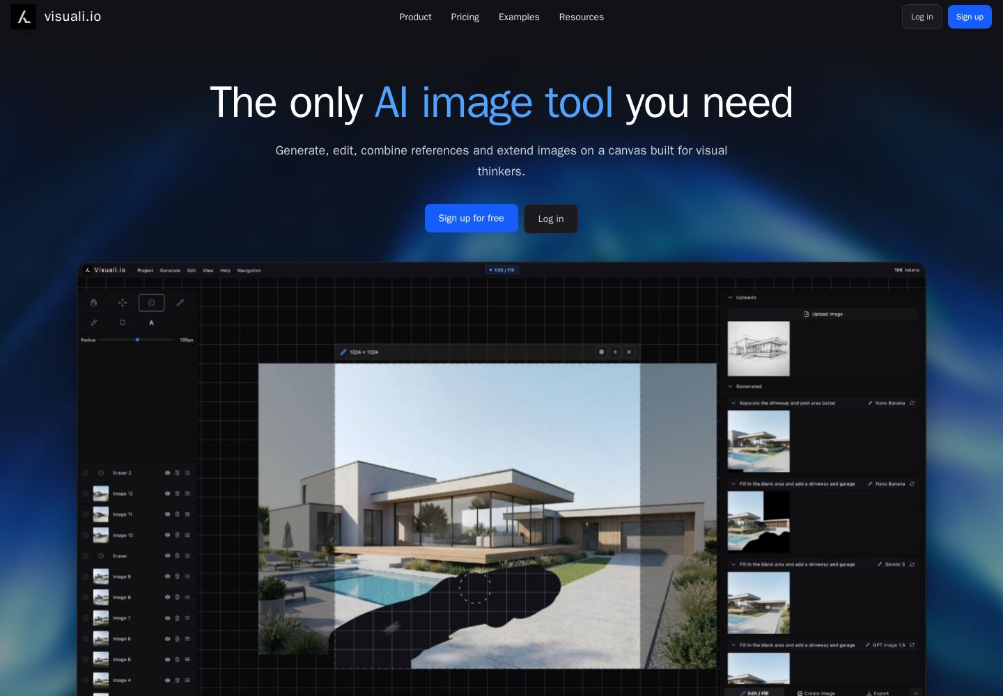
Task: Select the move arrows tool
Action: tap(123, 303)
